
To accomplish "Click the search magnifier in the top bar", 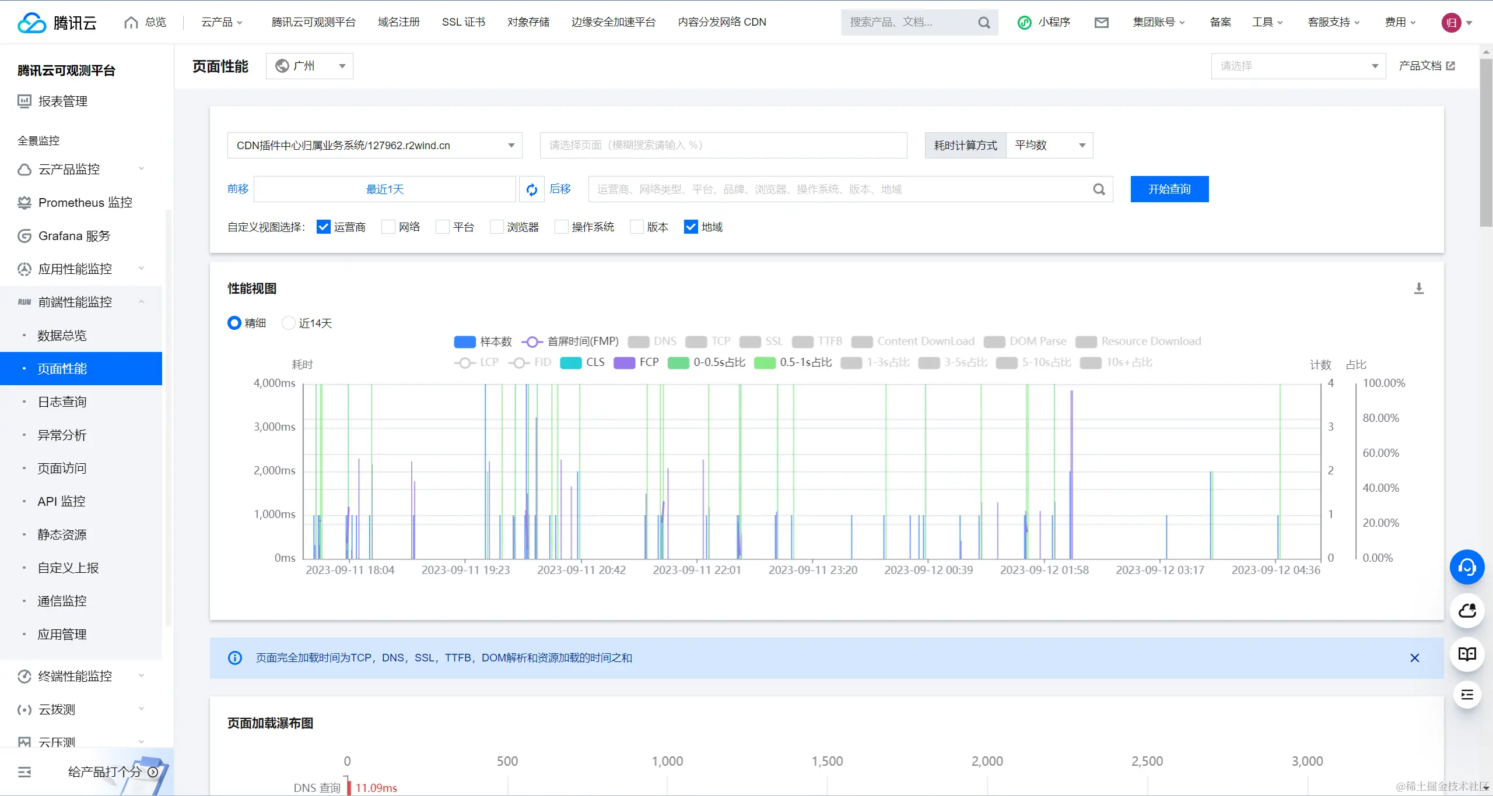I will tap(984, 23).
